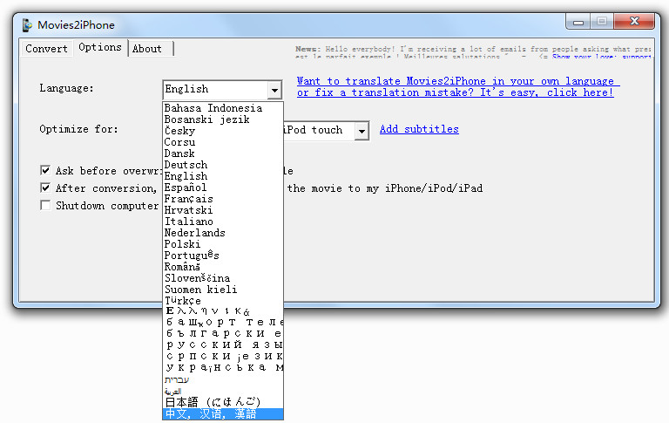Pick Türkçe from the language list
Screen dimensions: 669x423
(x=183, y=301)
